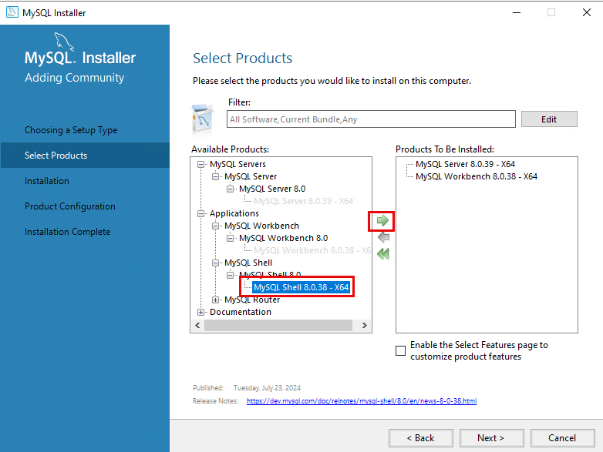Viewport: 603px width, 452px height.
Task: Click the scroll left arrow in Available Products
Action: tap(197, 325)
